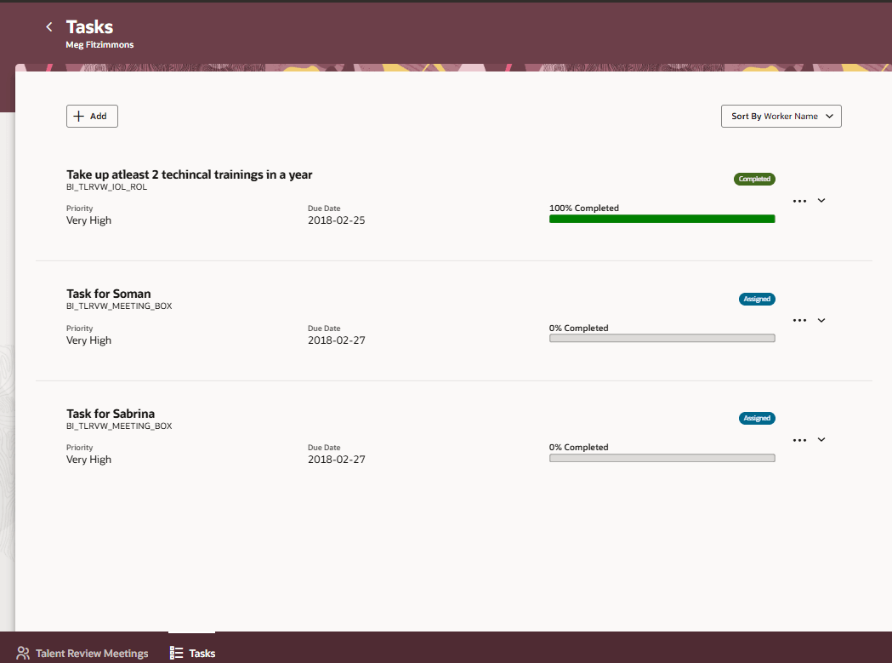Open the Task for Sabrina title
The width and height of the screenshot is (892, 663).
point(111,414)
